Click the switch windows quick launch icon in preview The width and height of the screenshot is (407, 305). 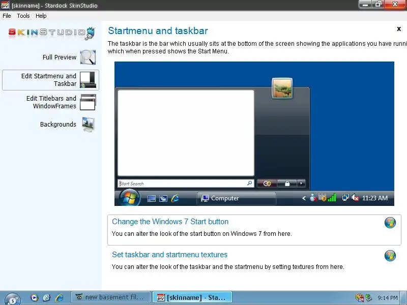(x=163, y=199)
